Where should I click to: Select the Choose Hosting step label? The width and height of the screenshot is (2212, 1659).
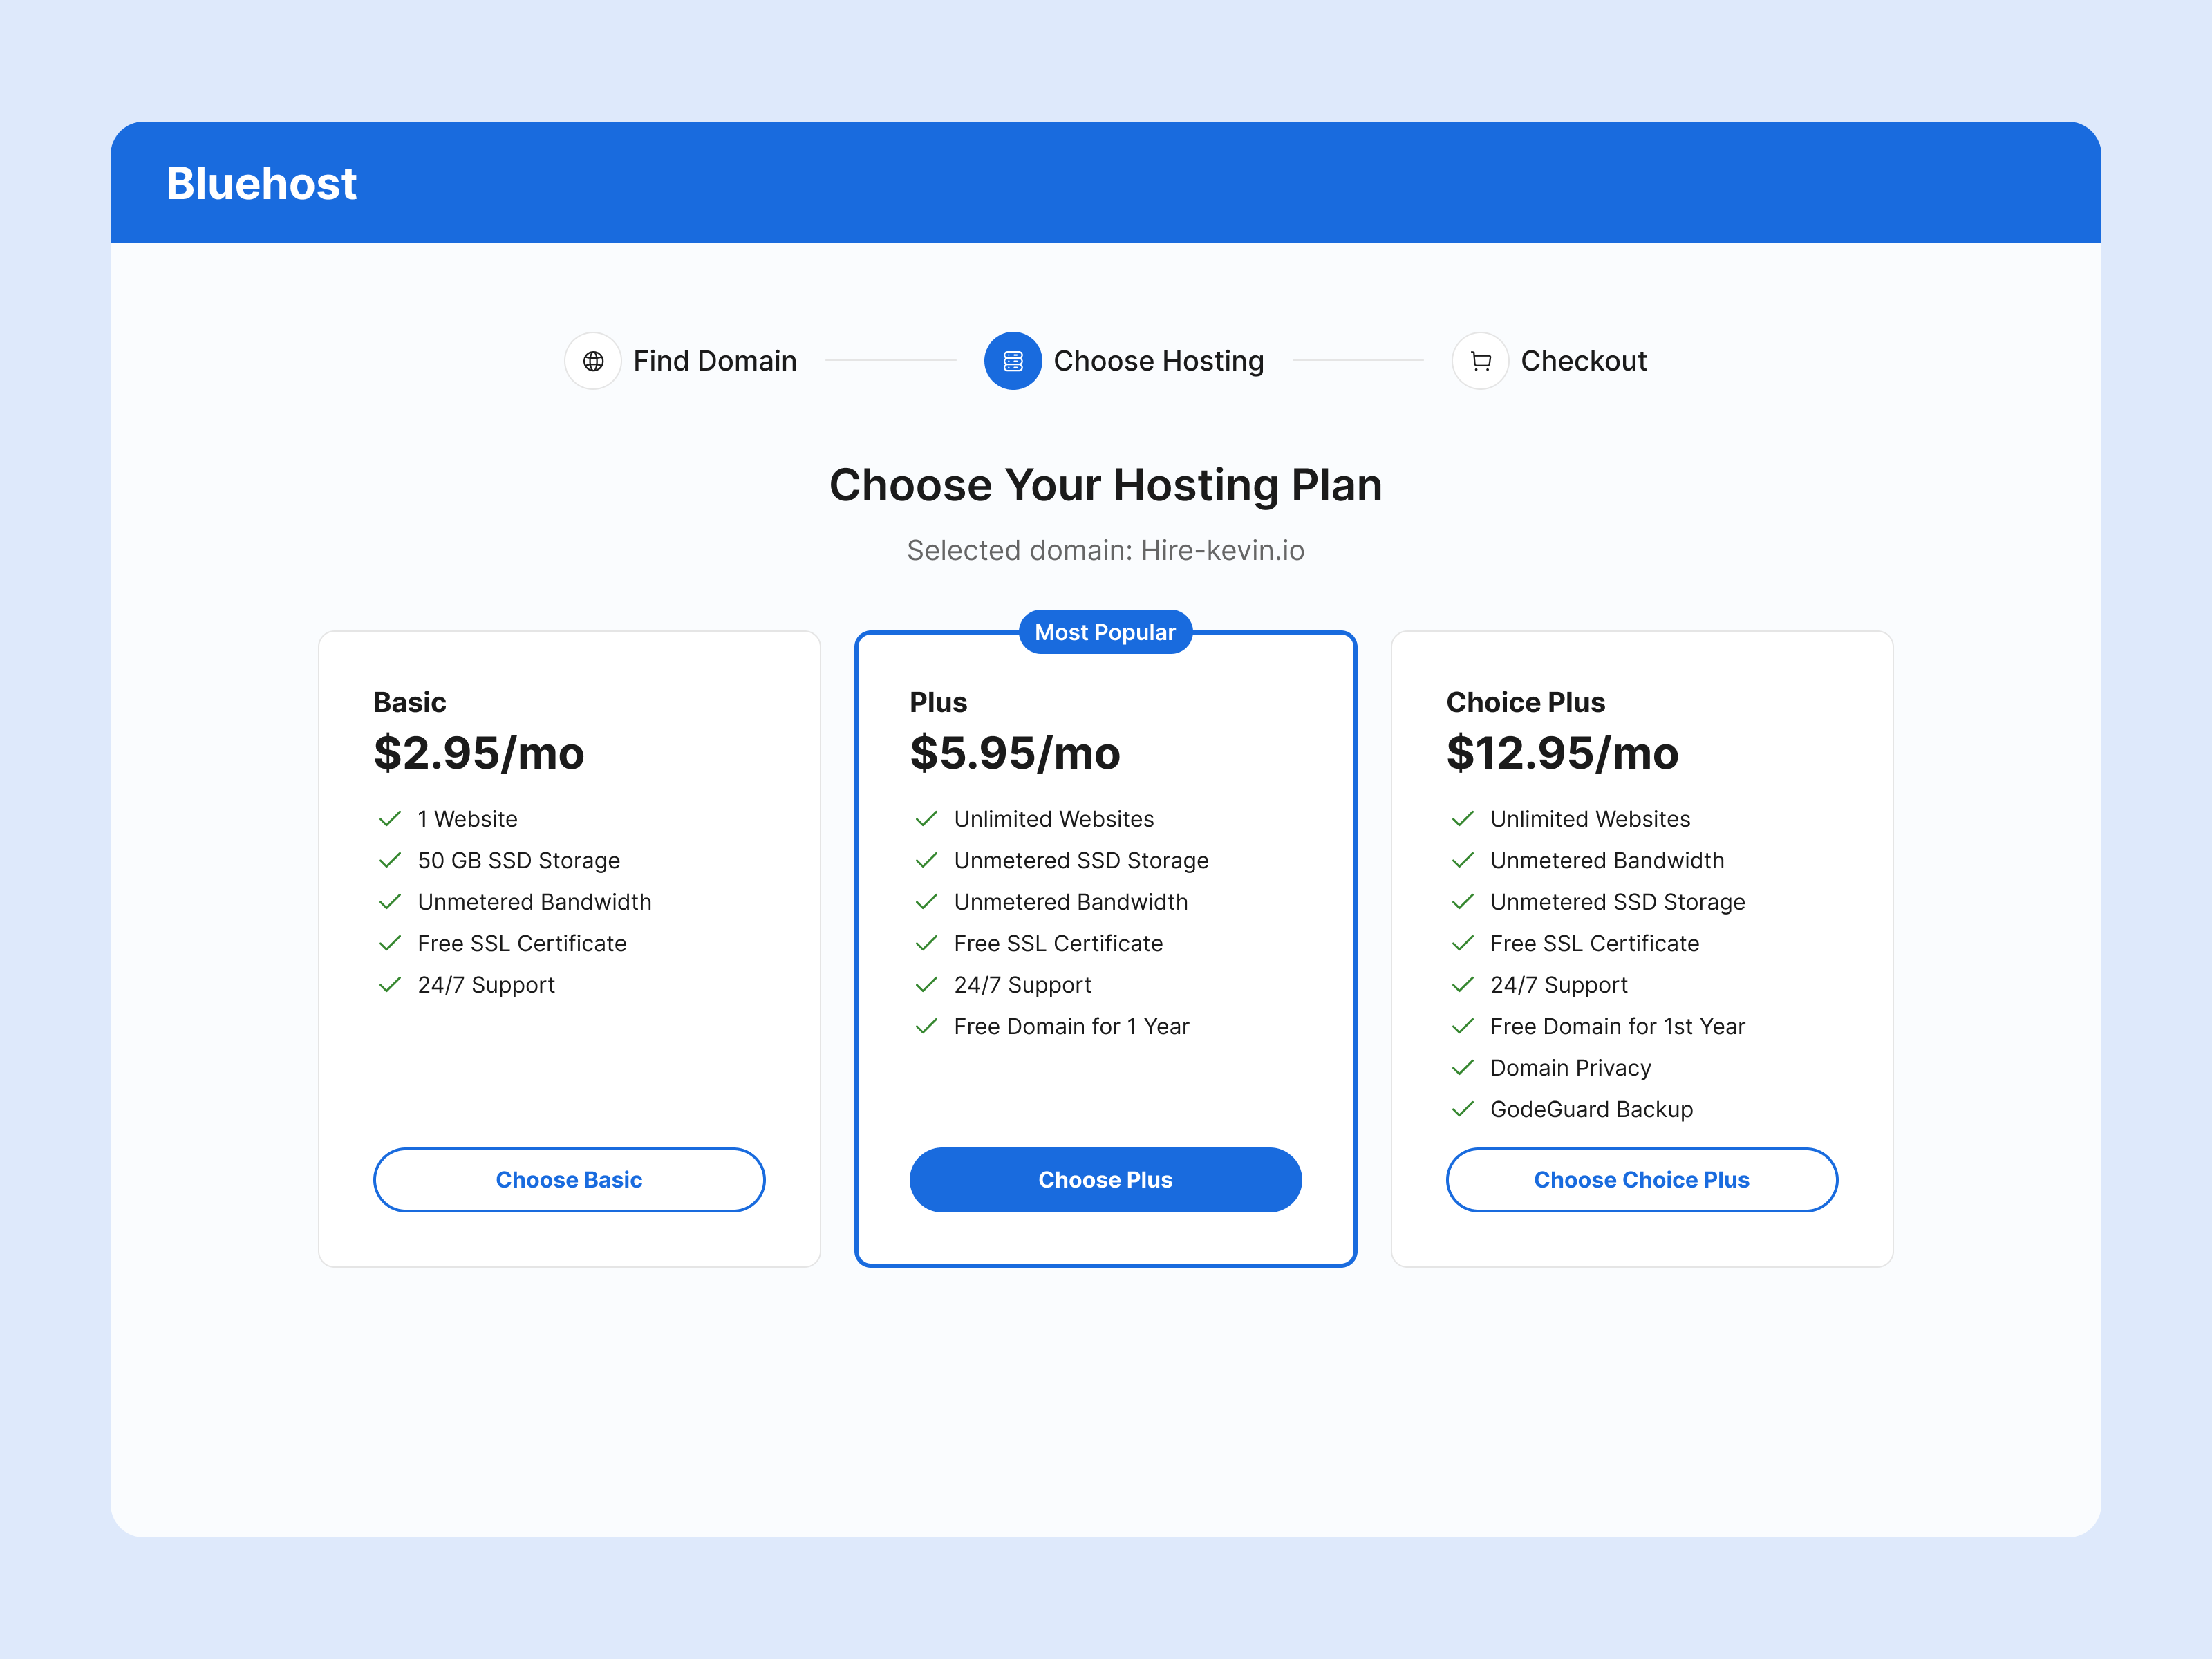coord(1158,361)
